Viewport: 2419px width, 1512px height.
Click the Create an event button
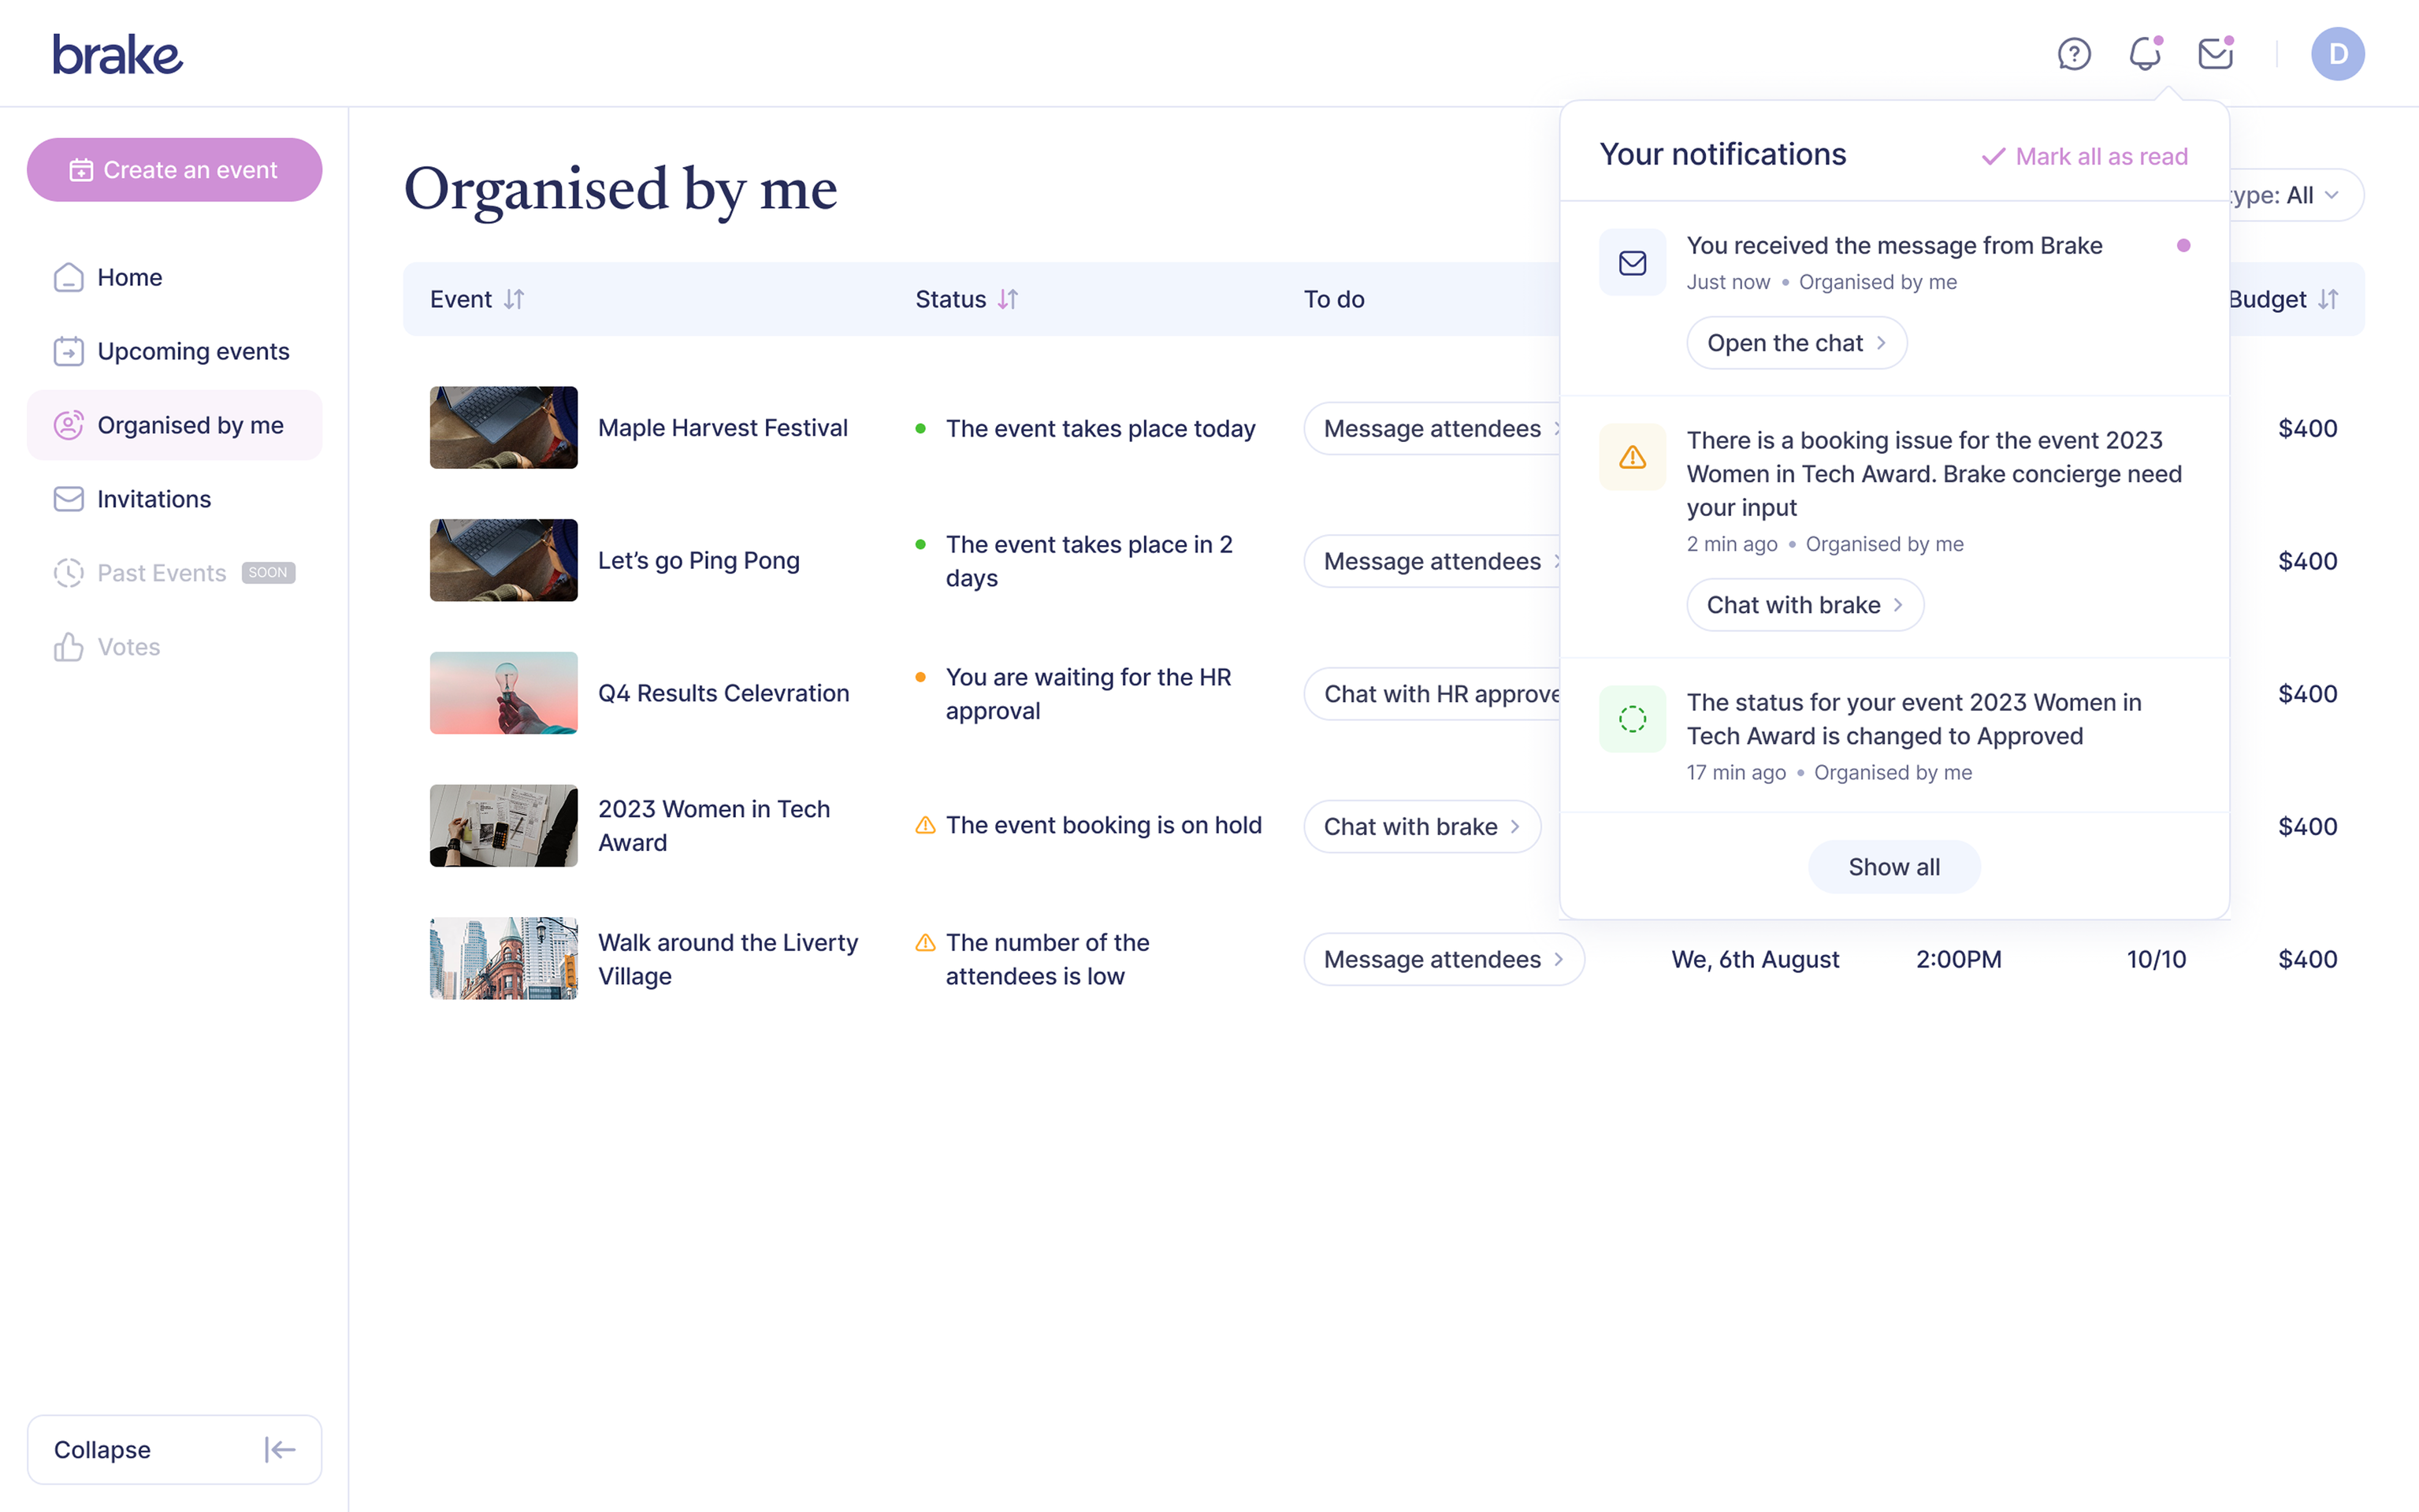[174, 170]
